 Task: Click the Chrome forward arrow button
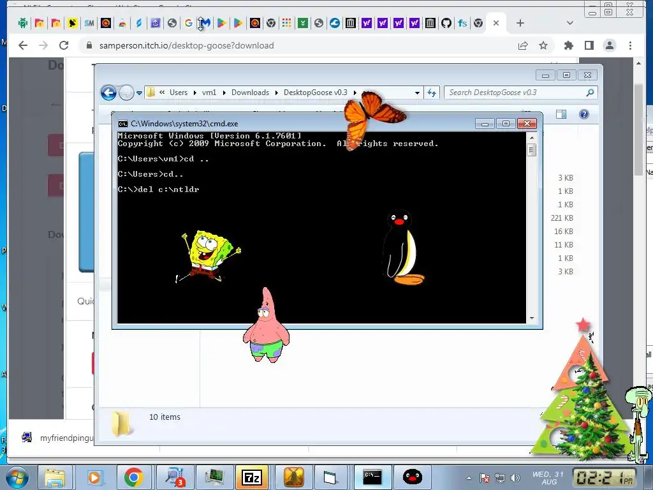pyautogui.click(x=43, y=45)
